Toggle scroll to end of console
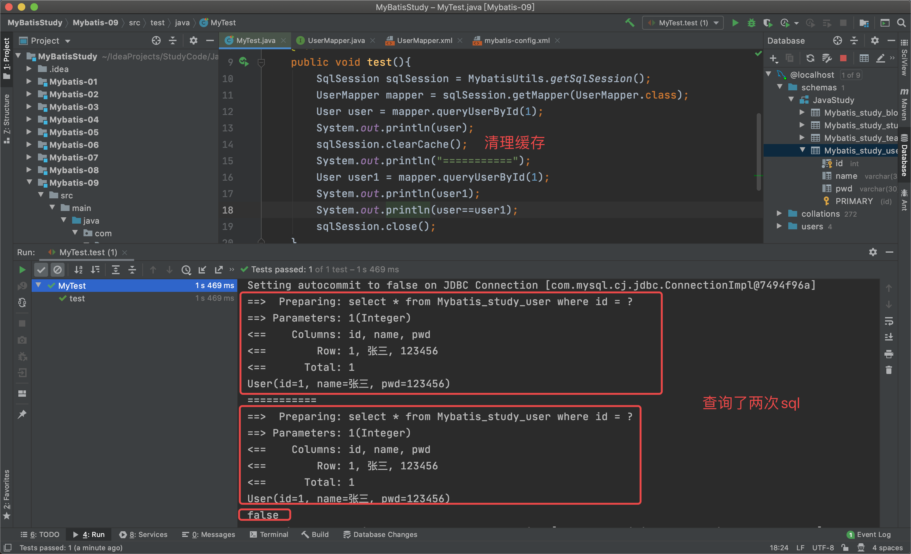911x554 pixels. pyautogui.click(x=889, y=337)
